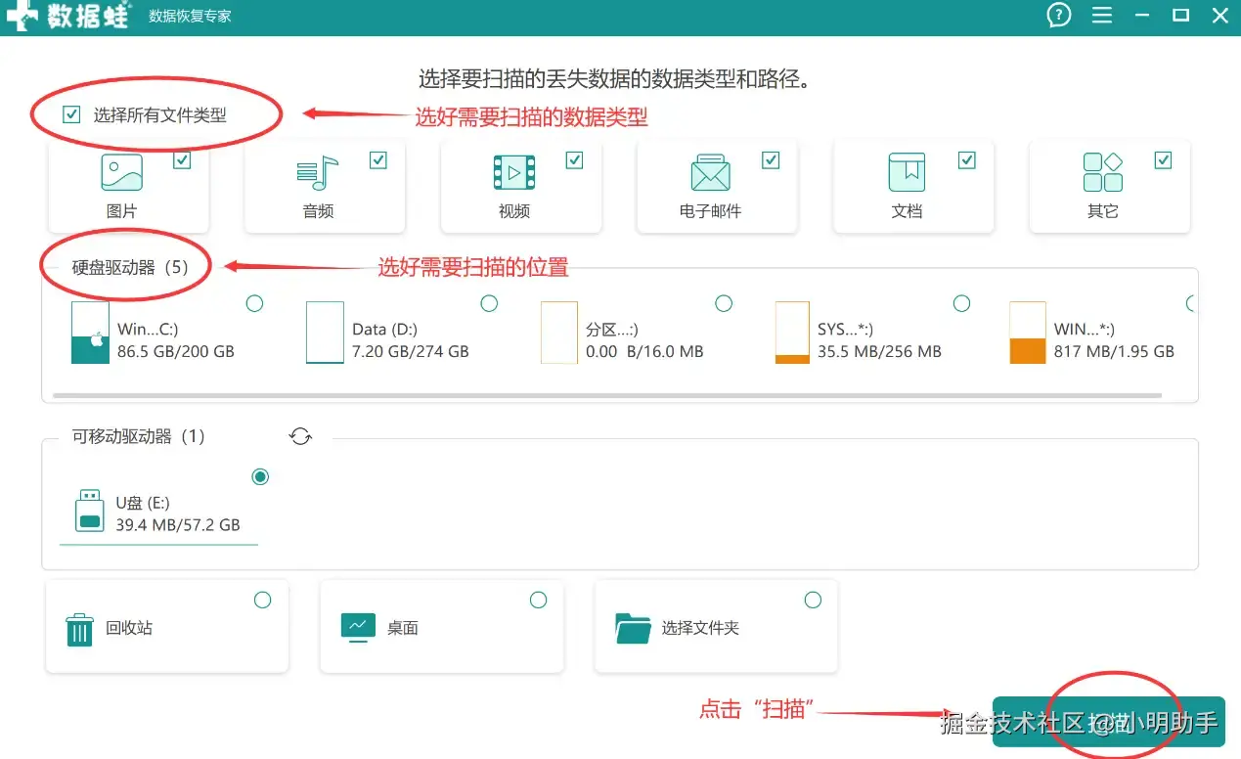Select the Data (D:) radio button
The height and width of the screenshot is (759, 1241).
point(489,303)
